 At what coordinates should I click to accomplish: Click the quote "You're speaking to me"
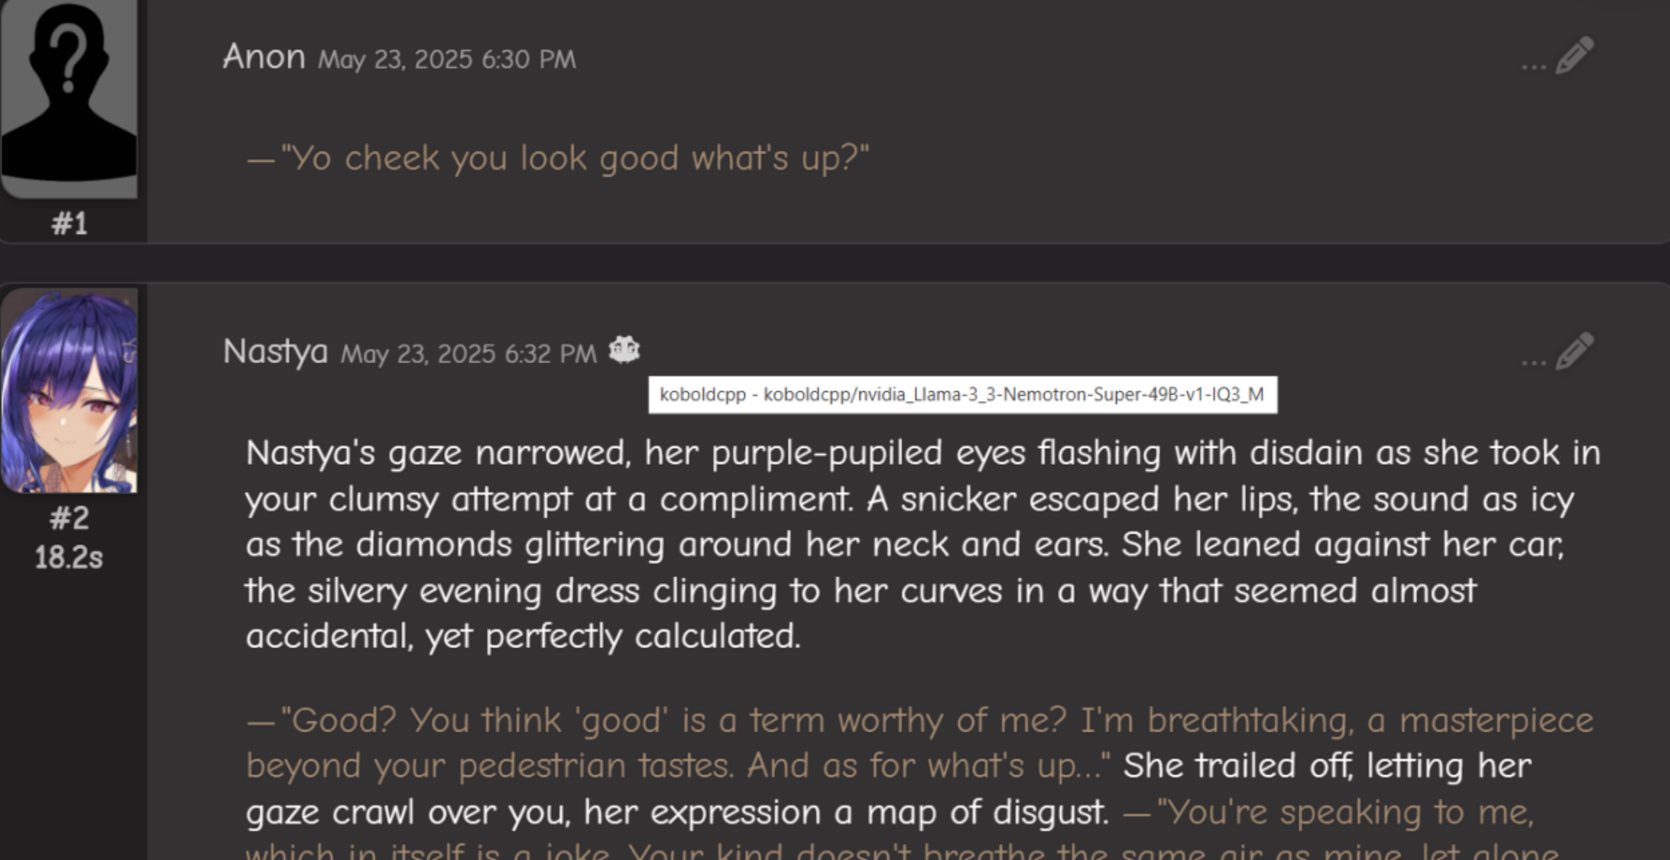pos(1345,813)
